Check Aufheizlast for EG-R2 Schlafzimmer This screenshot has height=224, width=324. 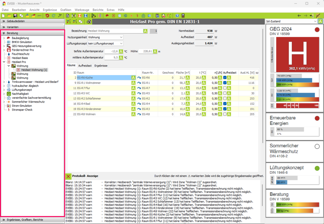pyautogui.click(x=225, y=99)
